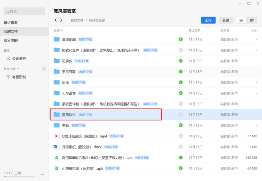
Task: Open 公司资料 in pinned section
Action: point(19,58)
